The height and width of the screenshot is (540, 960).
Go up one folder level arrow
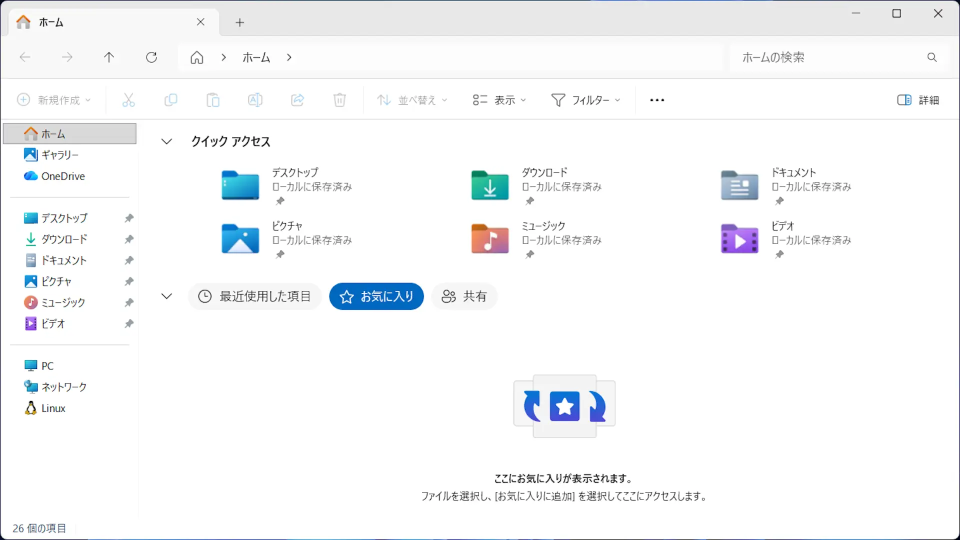[x=109, y=57]
